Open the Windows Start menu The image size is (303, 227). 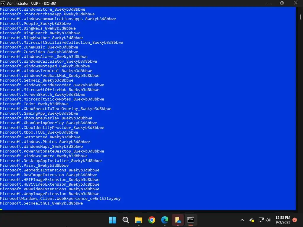(x=112, y=220)
